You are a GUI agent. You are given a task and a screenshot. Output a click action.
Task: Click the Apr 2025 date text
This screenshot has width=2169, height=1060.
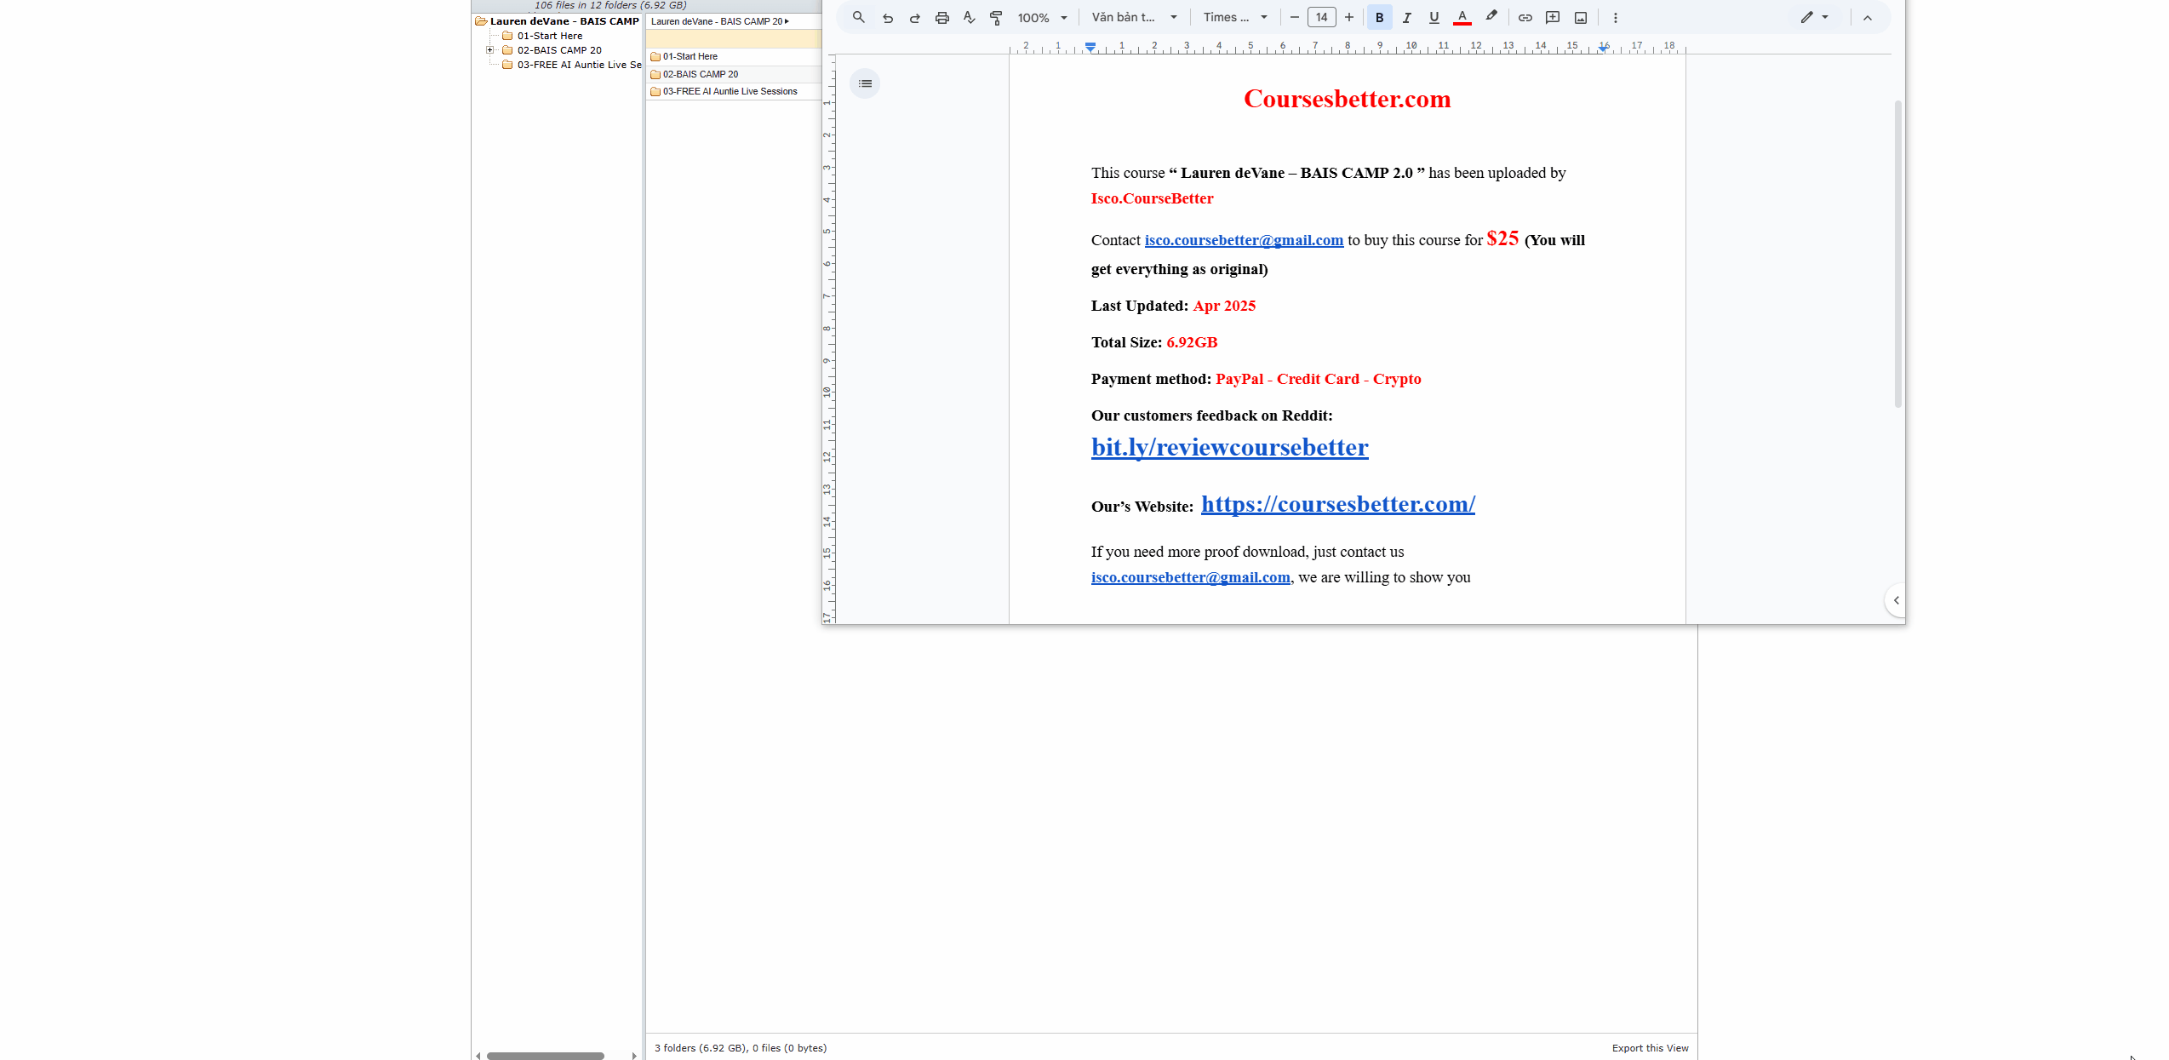(x=1224, y=306)
